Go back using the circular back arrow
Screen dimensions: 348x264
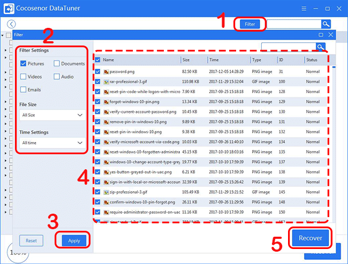pyautogui.click(x=11, y=24)
